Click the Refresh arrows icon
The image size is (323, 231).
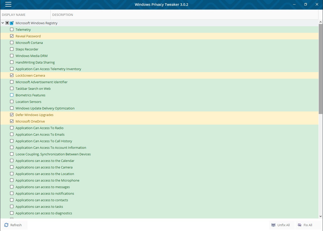6,225
